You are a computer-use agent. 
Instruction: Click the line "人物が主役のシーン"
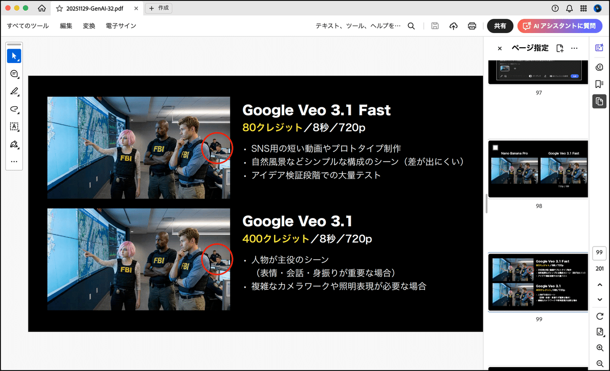290,260
